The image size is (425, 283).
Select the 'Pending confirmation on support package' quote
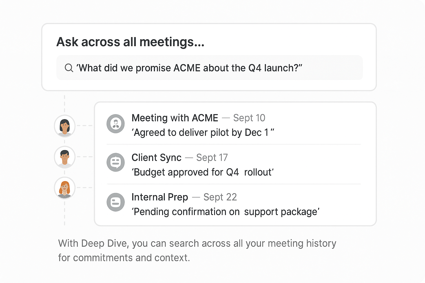pos(226,212)
